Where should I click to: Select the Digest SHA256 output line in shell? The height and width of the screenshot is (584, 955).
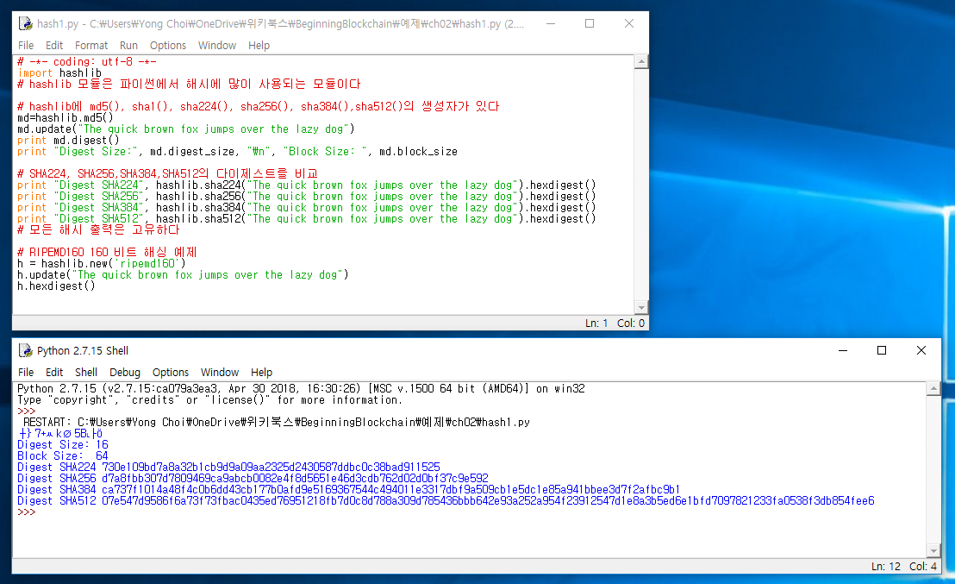259,477
